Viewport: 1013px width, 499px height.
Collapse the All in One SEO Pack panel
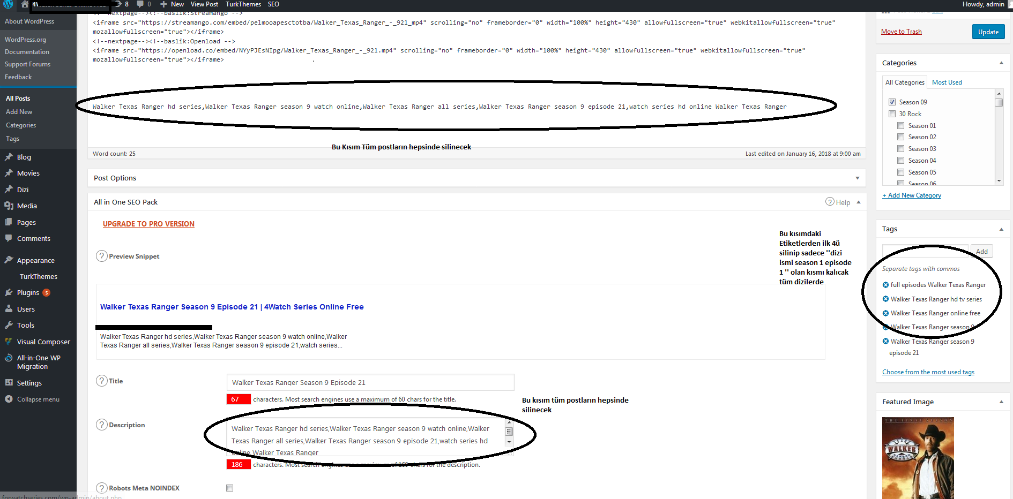[x=859, y=202]
